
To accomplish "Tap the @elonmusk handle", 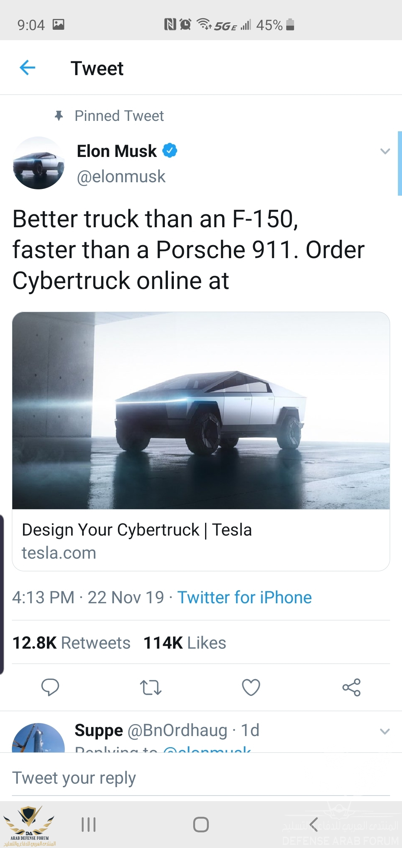I will 121,176.
